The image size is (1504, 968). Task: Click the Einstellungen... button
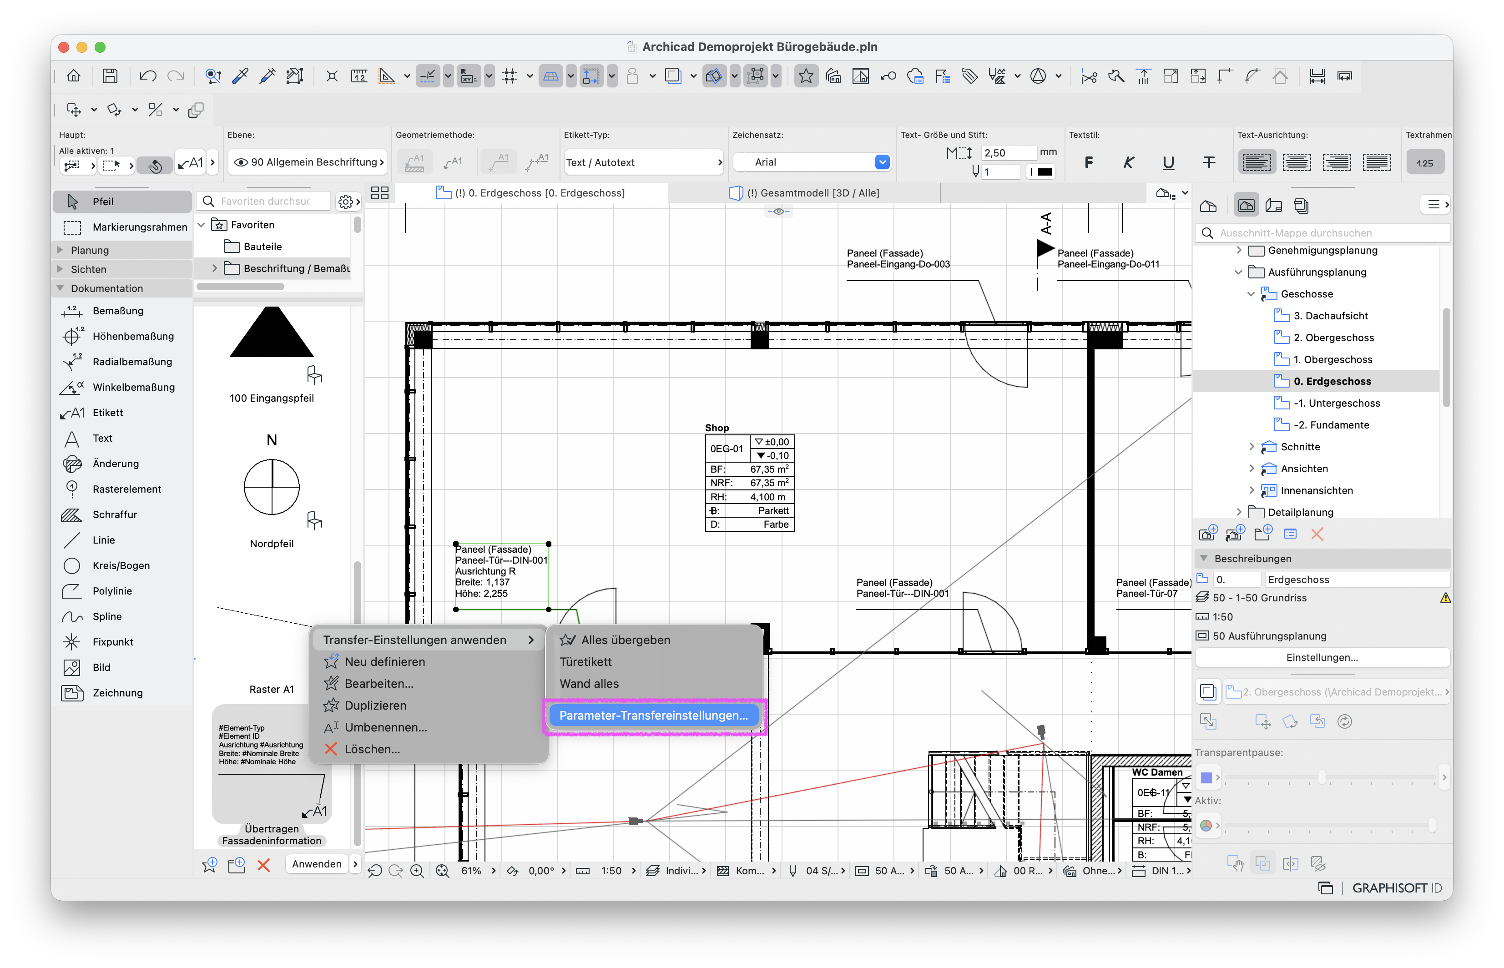point(1322,657)
